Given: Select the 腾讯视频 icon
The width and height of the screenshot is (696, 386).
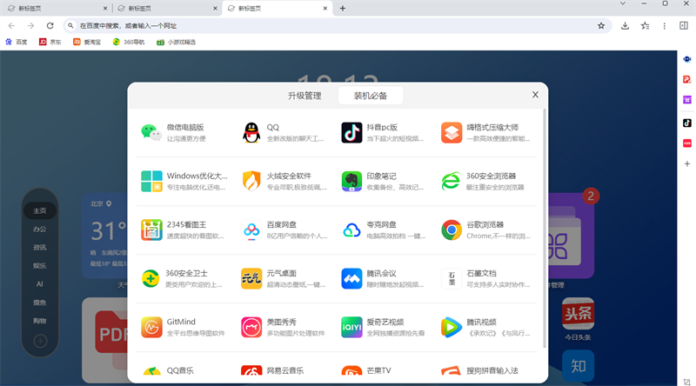Looking at the screenshot, I should 452,328.
